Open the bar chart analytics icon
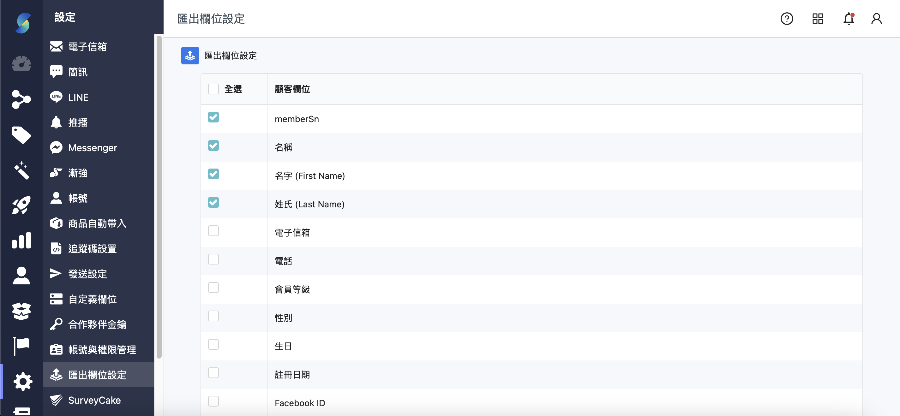 [x=21, y=240]
